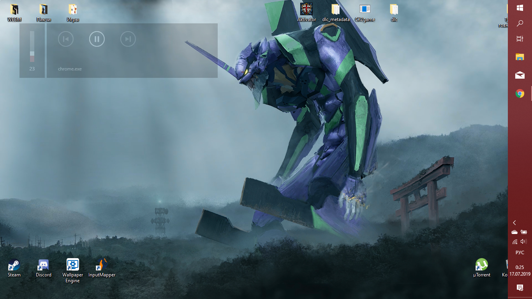The image size is (532, 299).
Task: Open Wallpaper Engine shortcut
Action: [73, 271]
